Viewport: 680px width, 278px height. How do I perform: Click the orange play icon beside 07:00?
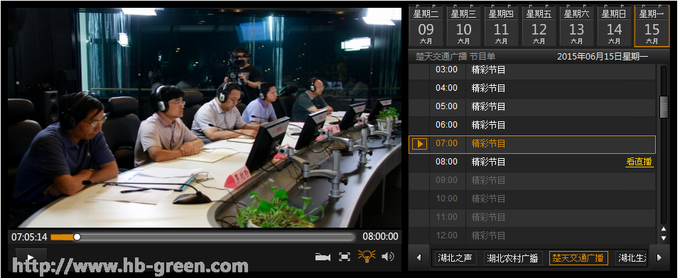coord(419,143)
